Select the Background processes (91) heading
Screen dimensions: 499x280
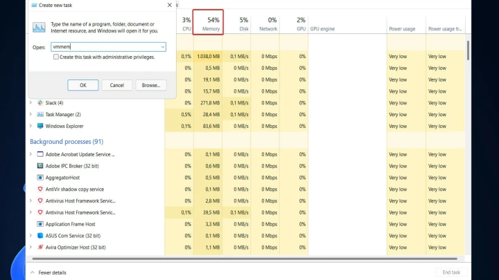[67, 142]
